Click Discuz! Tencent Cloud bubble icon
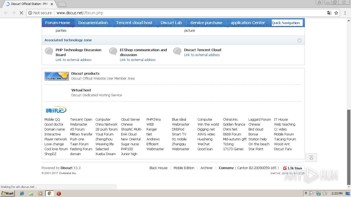The width and height of the screenshot is (351, 197). click(x=177, y=51)
